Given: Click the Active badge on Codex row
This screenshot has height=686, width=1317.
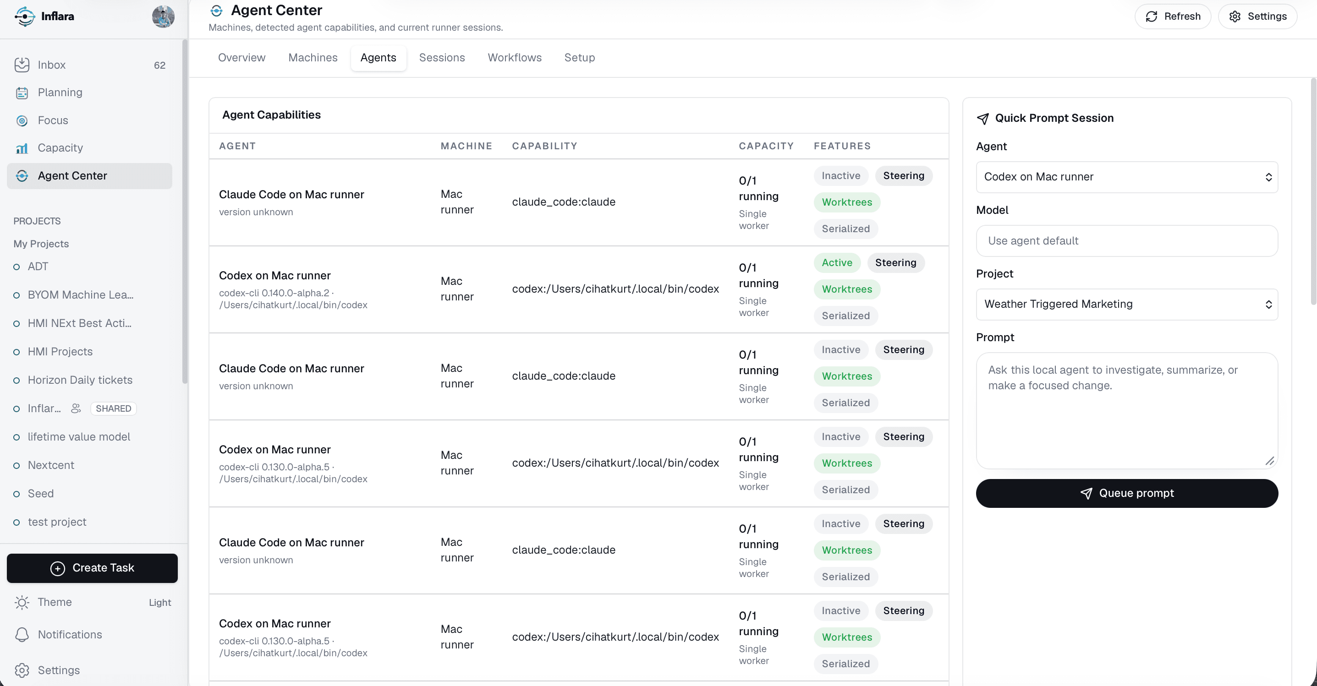Looking at the screenshot, I should pos(837,262).
